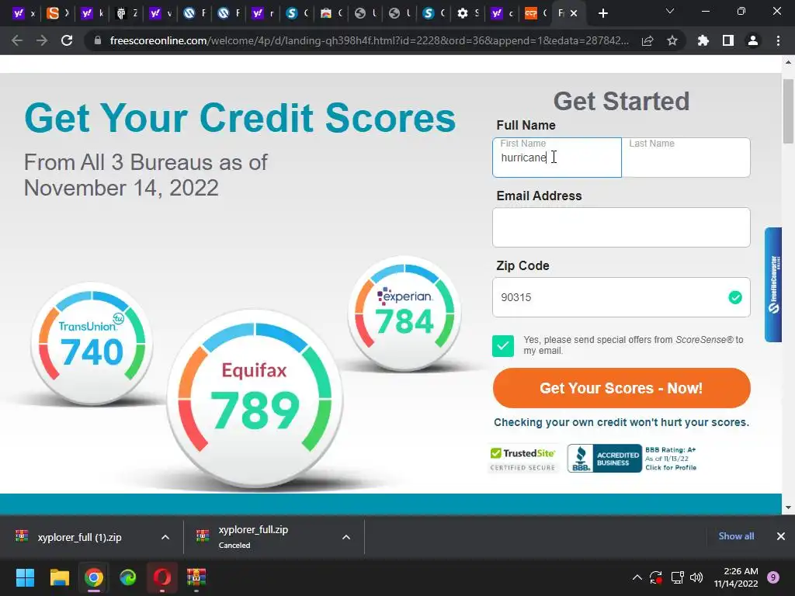This screenshot has height=596, width=795.
Task: Switch to the first Yahoo tab
Action: (x=24, y=14)
